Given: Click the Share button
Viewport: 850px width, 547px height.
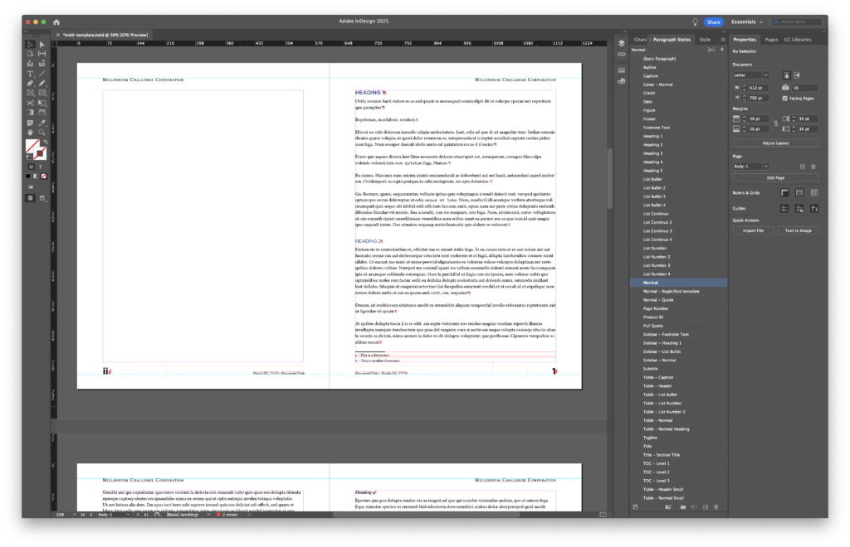Looking at the screenshot, I should click(713, 22).
